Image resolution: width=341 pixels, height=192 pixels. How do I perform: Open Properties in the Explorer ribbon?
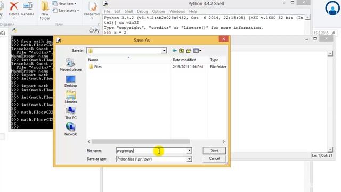92,10
